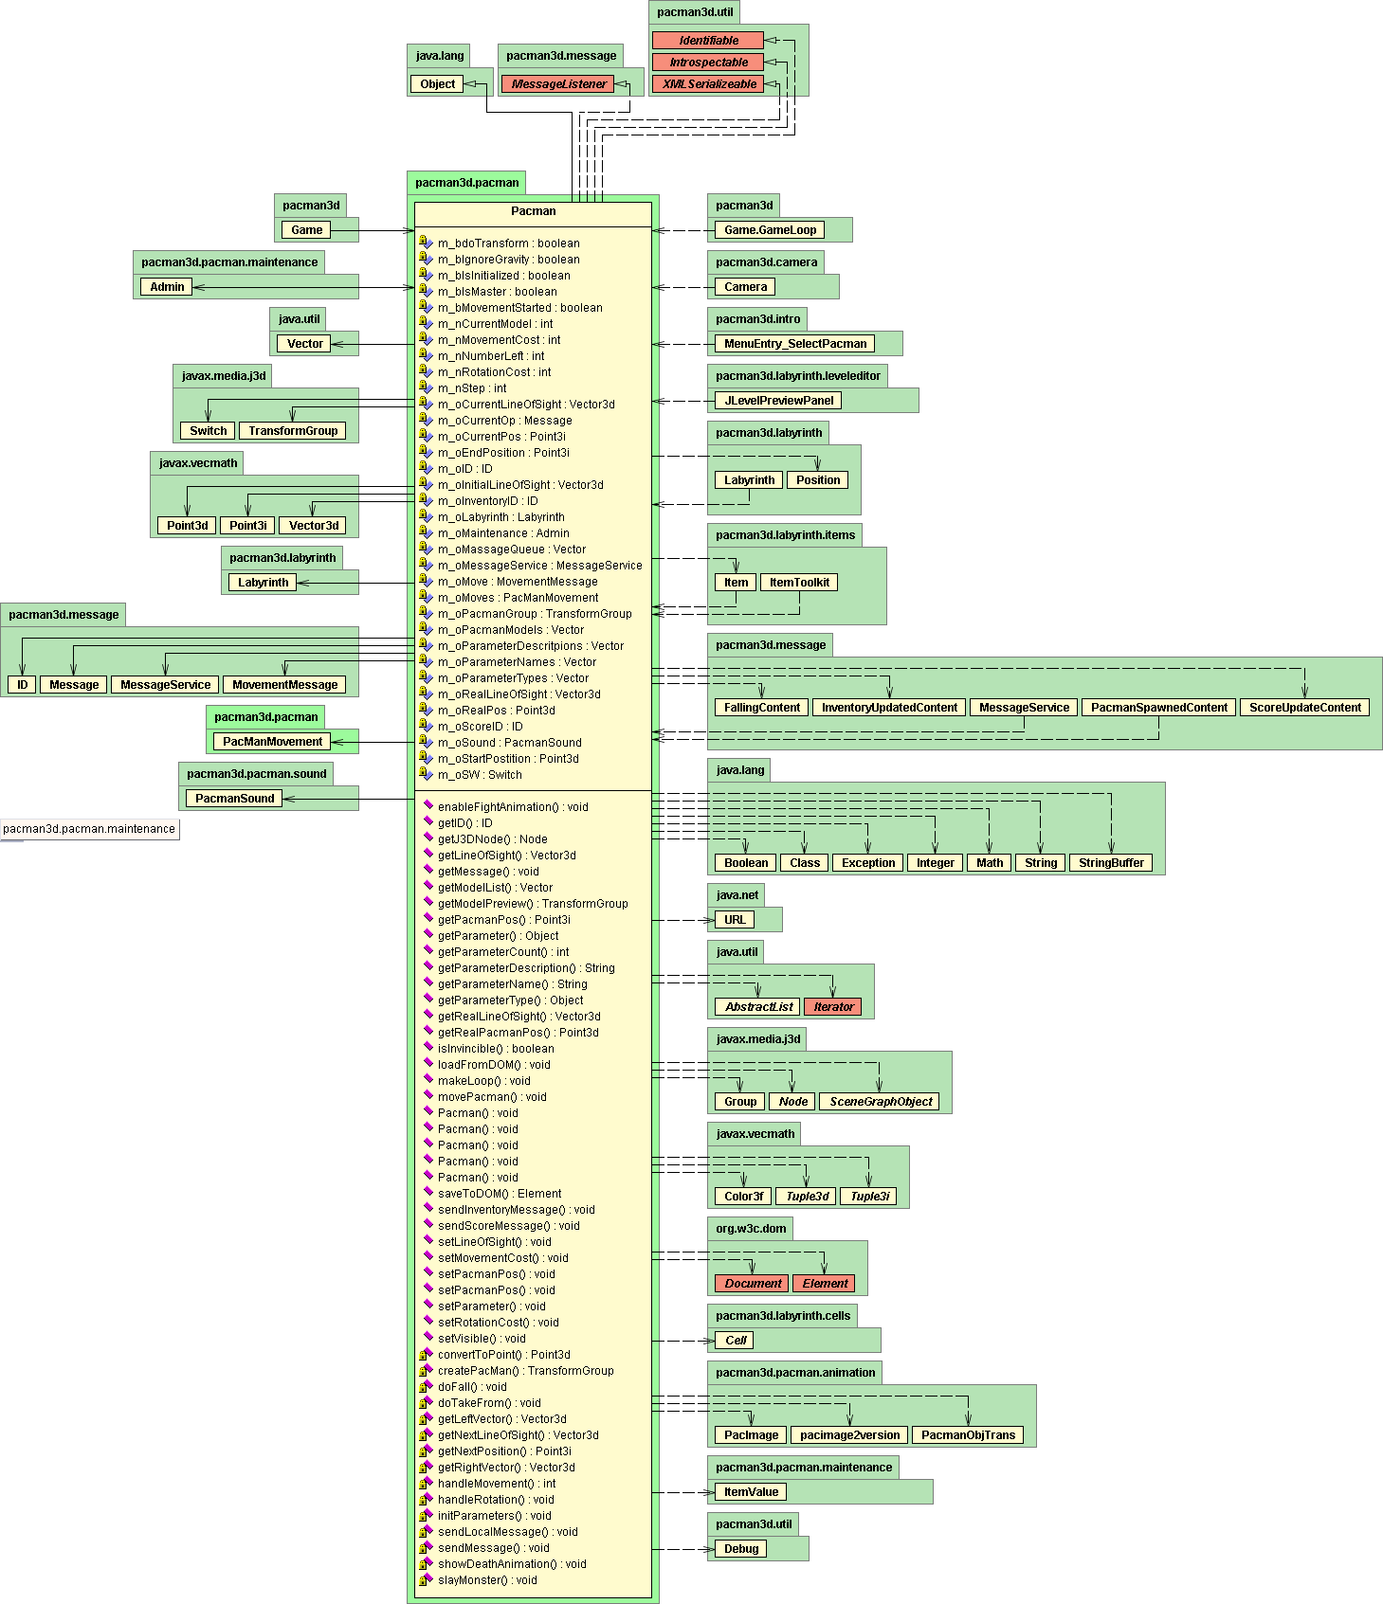This screenshot has width=1383, height=1604.
Task: Select the Pacman class title header
Action: [533, 212]
